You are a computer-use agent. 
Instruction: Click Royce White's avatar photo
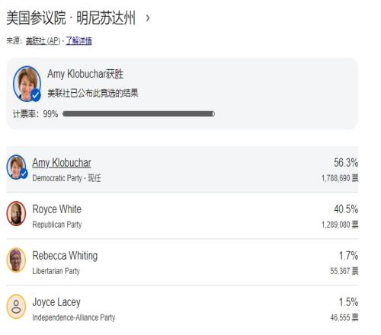click(16, 214)
